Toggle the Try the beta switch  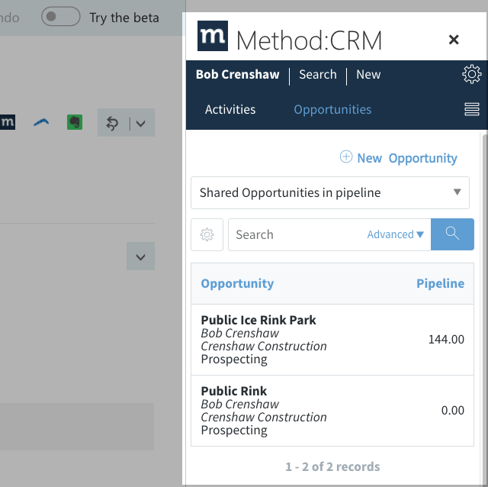point(61,17)
